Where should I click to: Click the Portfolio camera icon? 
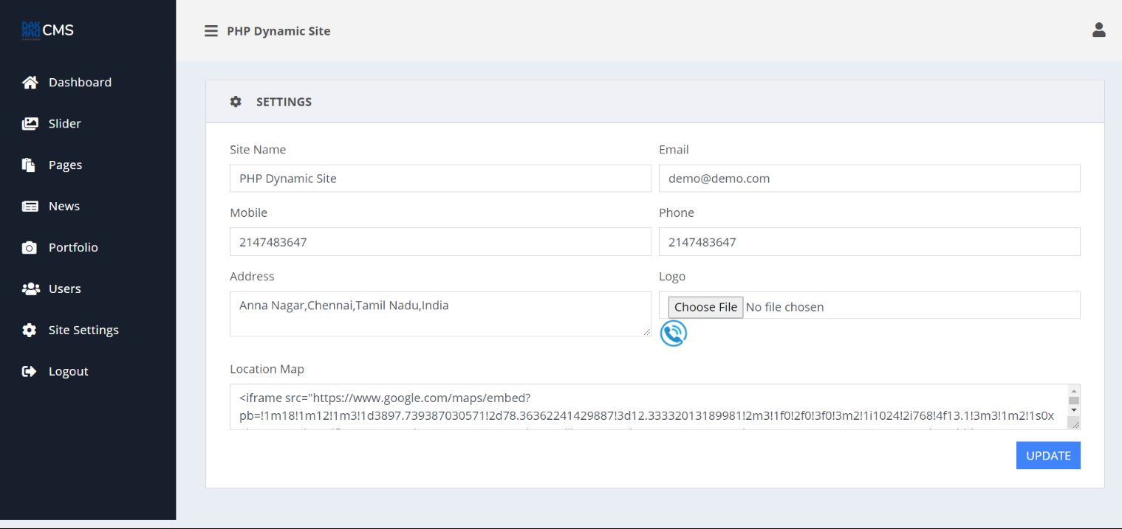30,248
